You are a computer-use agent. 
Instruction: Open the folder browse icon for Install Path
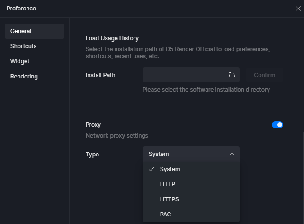[232, 75]
